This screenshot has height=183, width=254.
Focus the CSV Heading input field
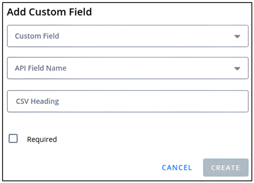(x=128, y=101)
